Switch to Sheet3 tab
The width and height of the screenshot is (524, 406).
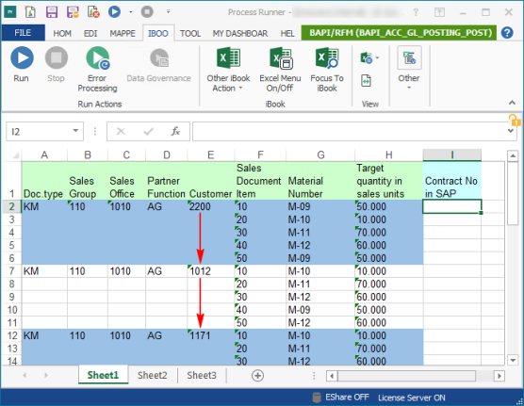point(202,375)
